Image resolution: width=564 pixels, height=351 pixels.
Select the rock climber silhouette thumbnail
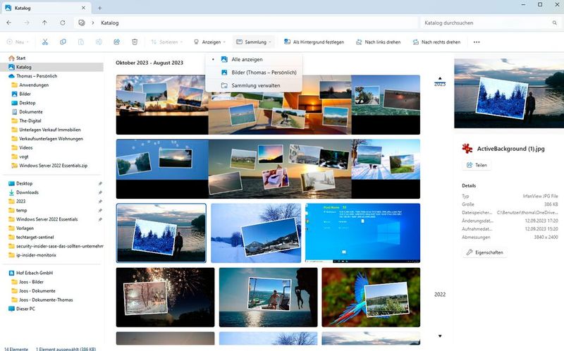click(269, 297)
